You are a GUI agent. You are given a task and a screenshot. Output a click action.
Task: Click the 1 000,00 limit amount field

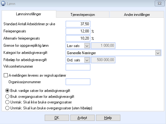pyautogui.click(x=103, y=45)
